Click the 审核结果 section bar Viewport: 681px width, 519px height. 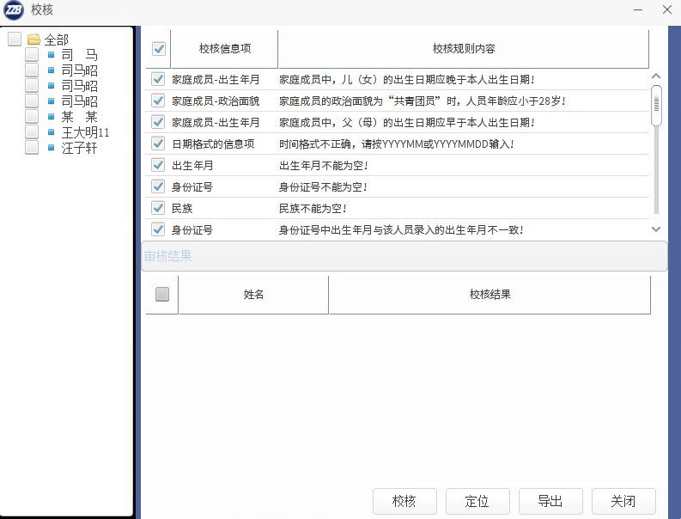tap(404, 256)
